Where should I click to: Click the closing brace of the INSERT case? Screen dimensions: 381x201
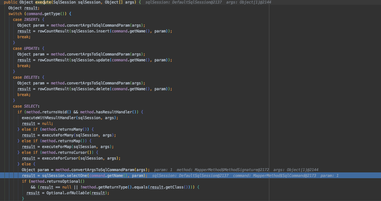pyautogui.click(x=14, y=43)
